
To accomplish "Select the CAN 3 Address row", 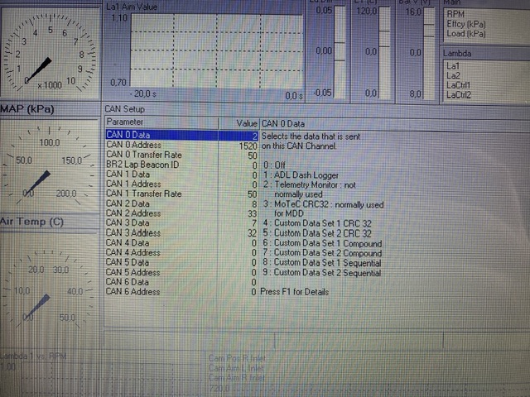I will coord(182,233).
